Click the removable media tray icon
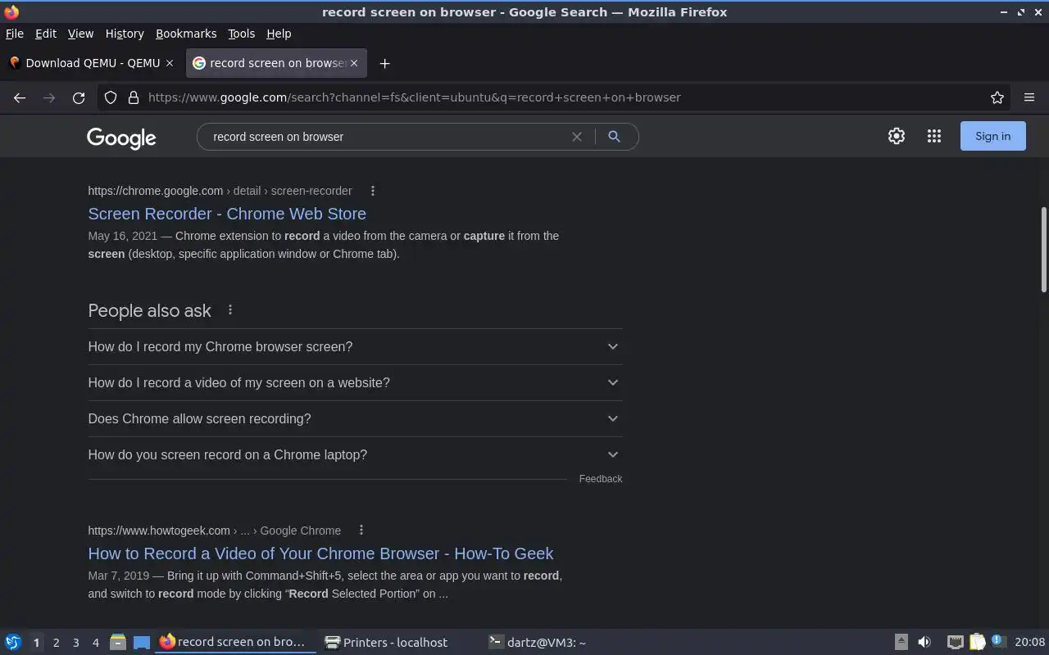Image resolution: width=1049 pixels, height=655 pixels. pos(901,643)
